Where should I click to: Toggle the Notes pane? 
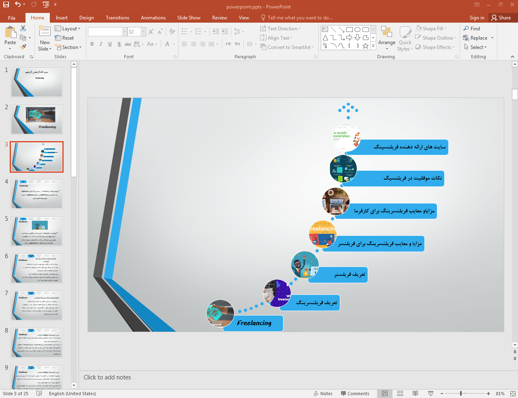point(323,394)
